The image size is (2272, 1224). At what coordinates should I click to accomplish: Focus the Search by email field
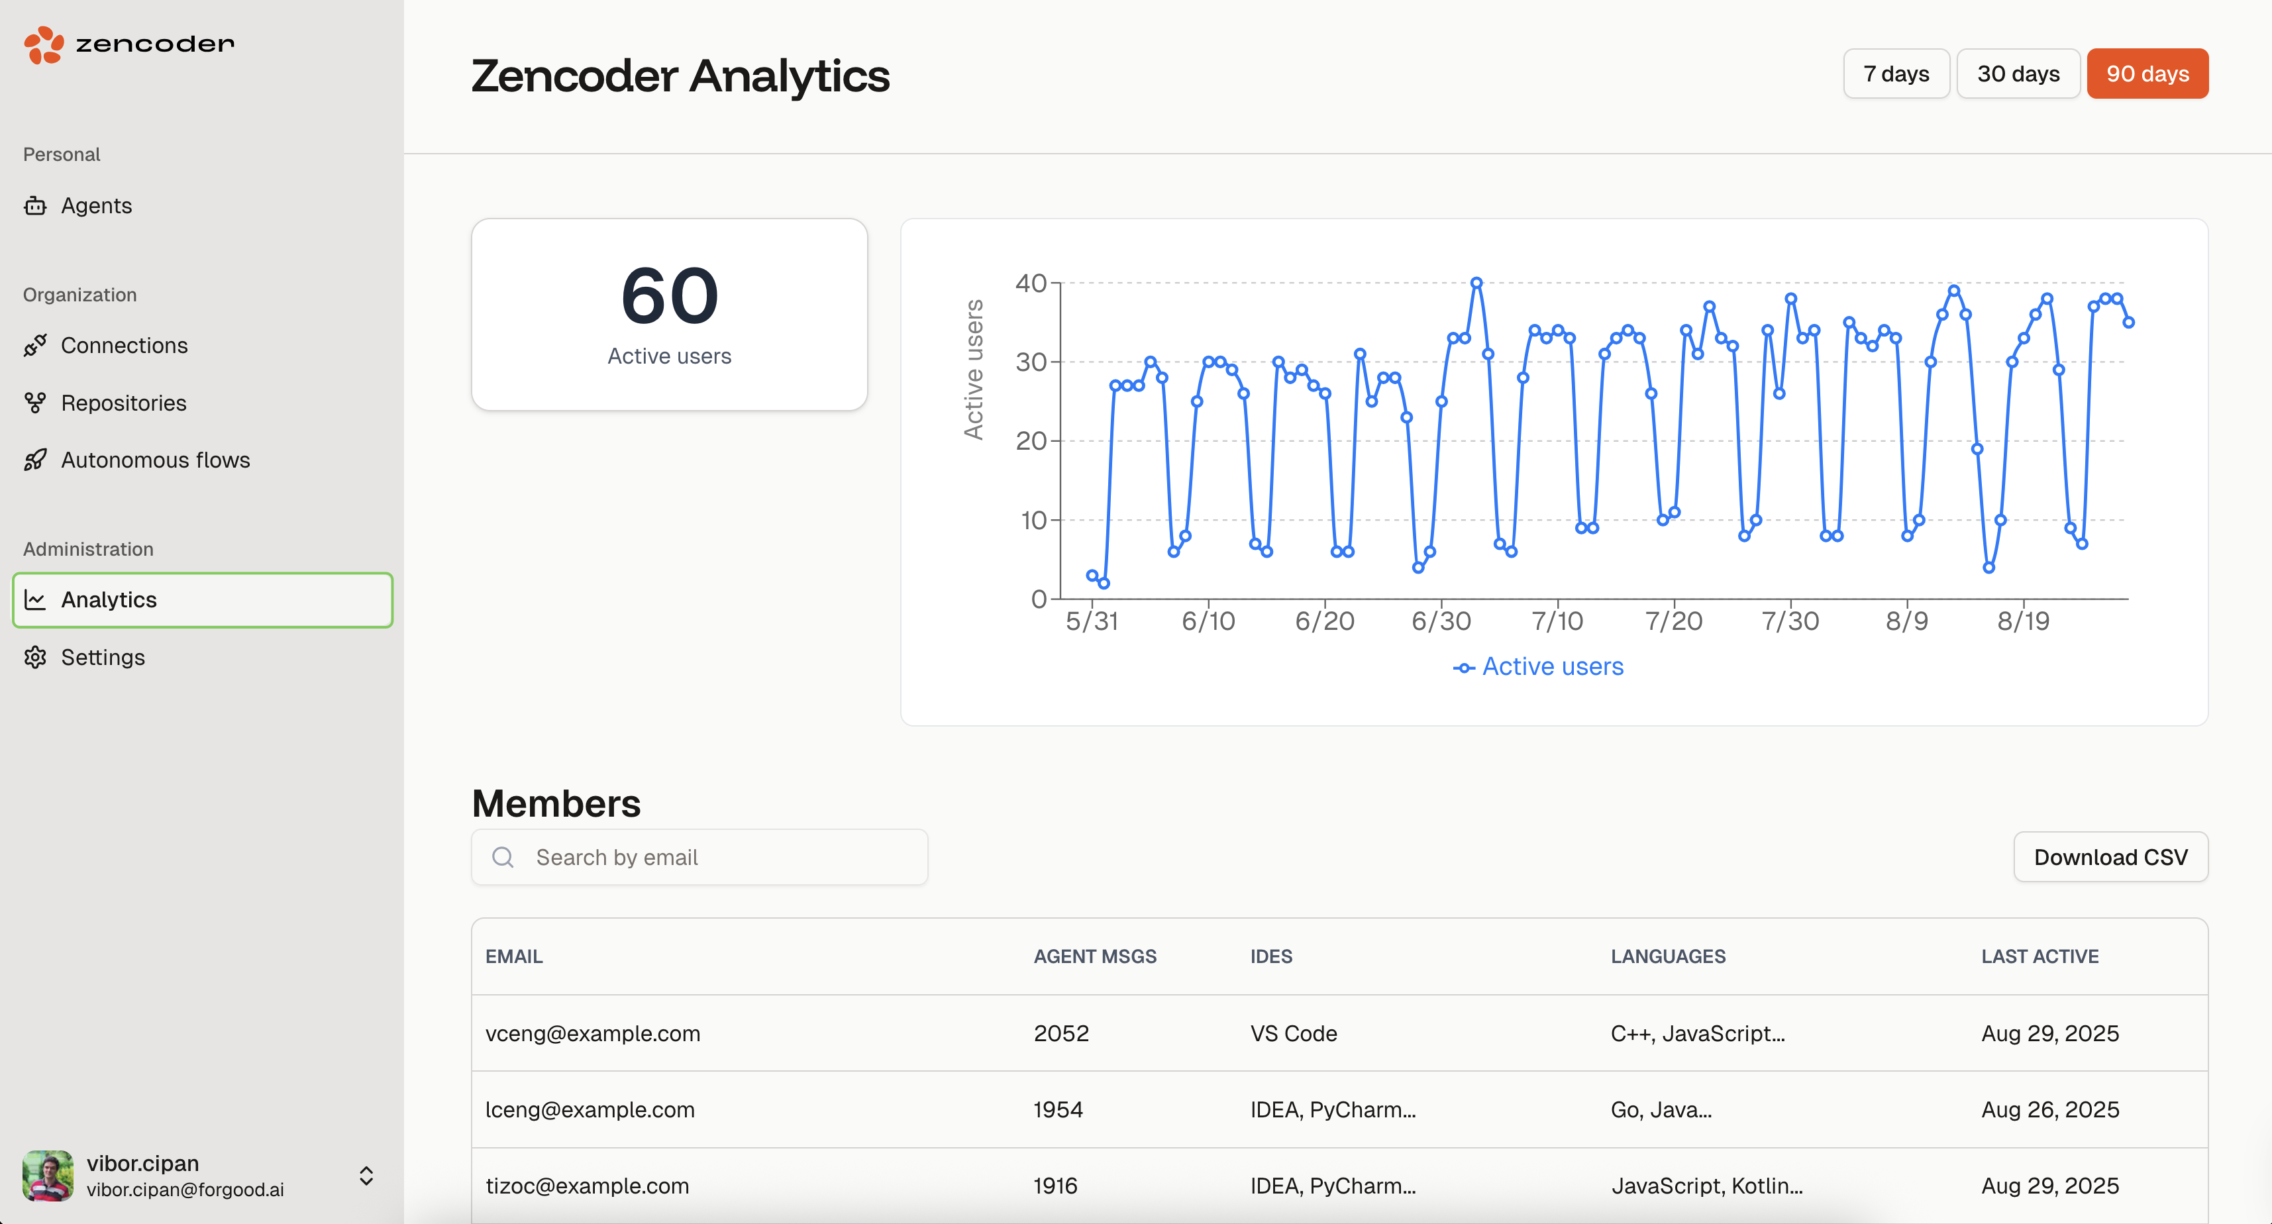point(699,857)
